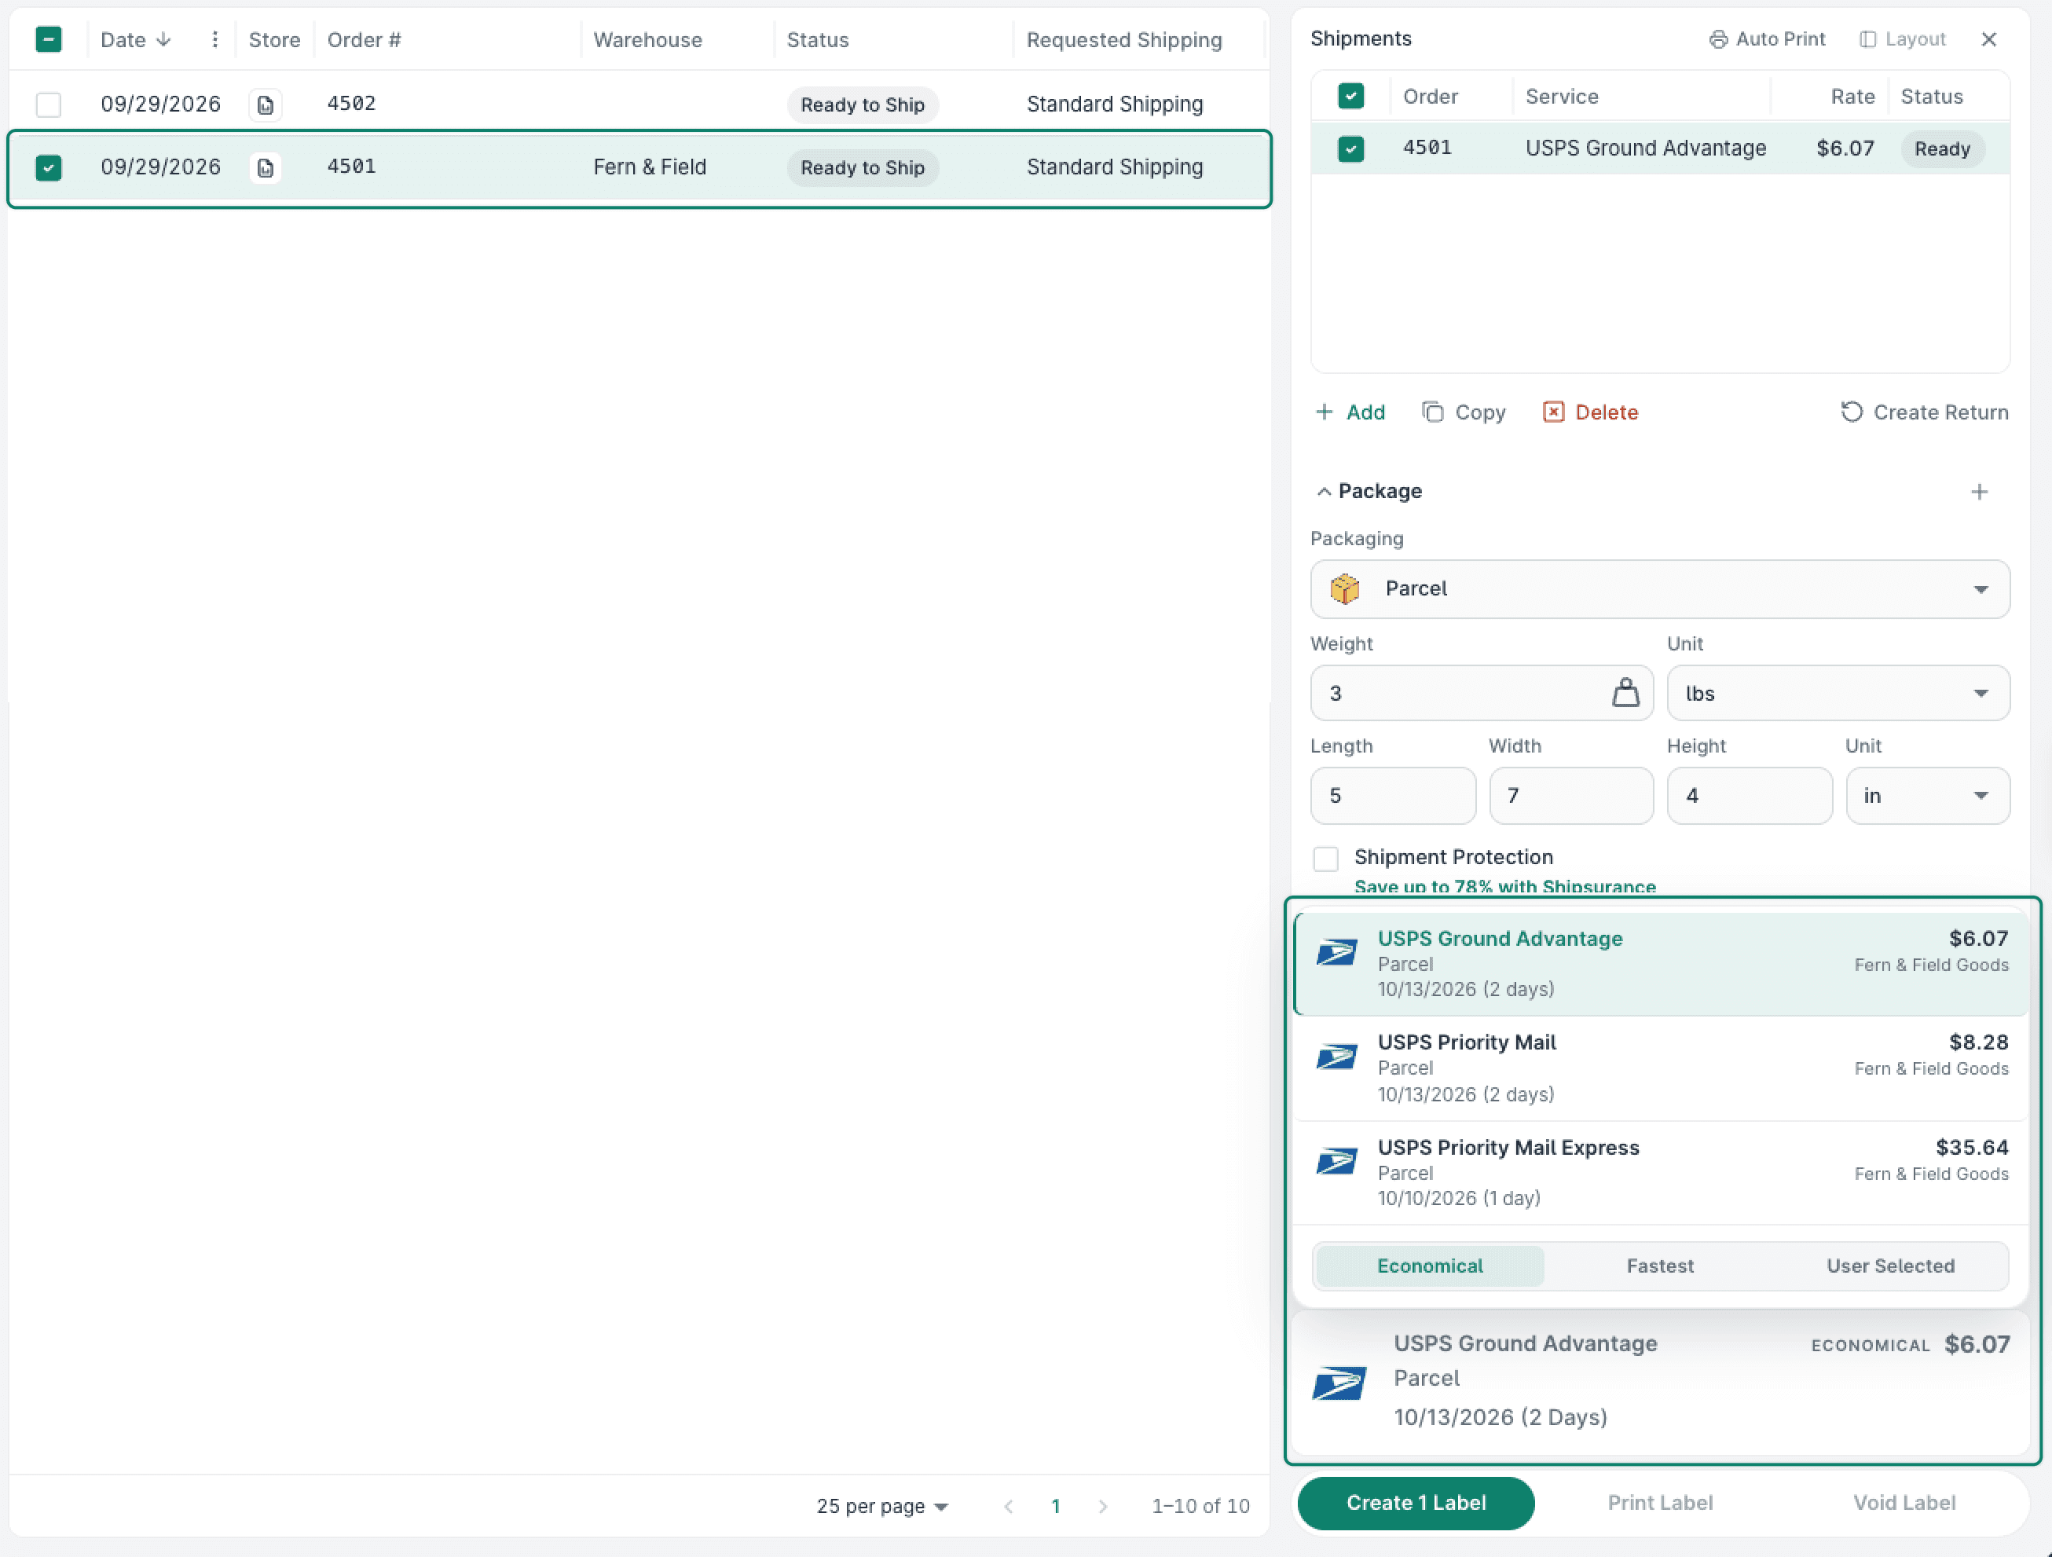Open Date column options menu
Screen dimensions: 2052x1557
pos(214,39)
